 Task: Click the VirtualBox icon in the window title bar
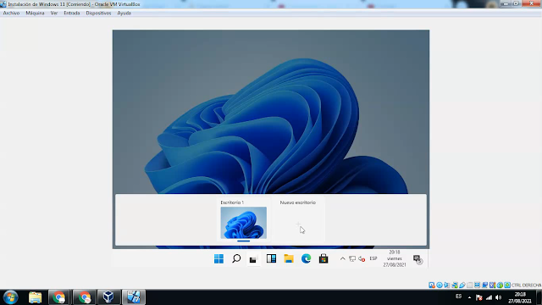pos(3,4)
